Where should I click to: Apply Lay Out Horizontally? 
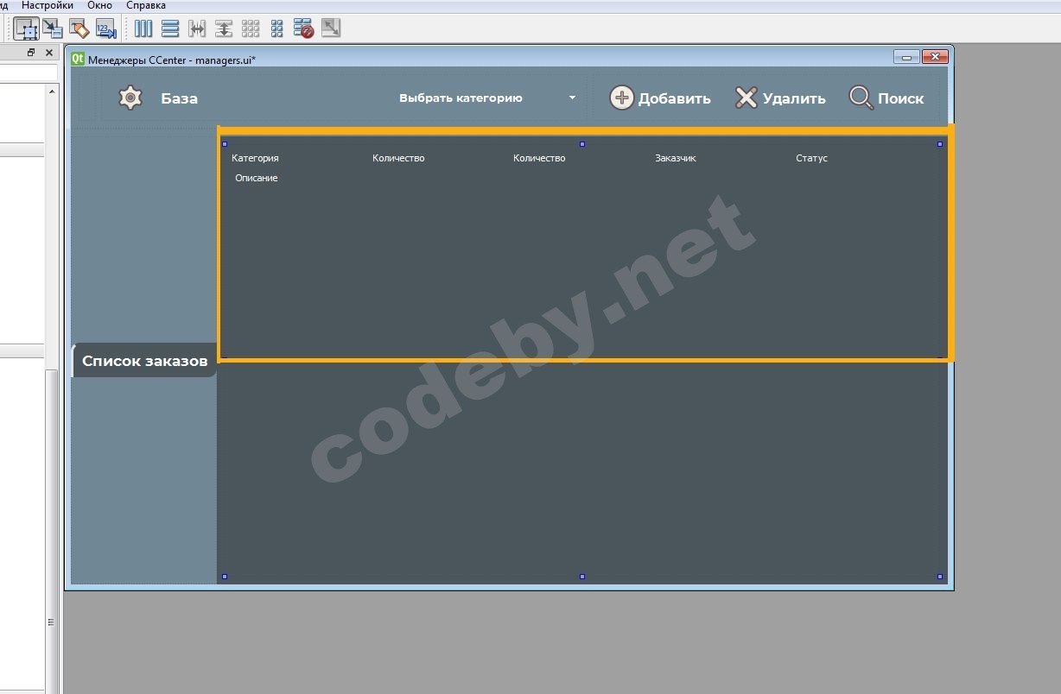click(x=143, y=28)
